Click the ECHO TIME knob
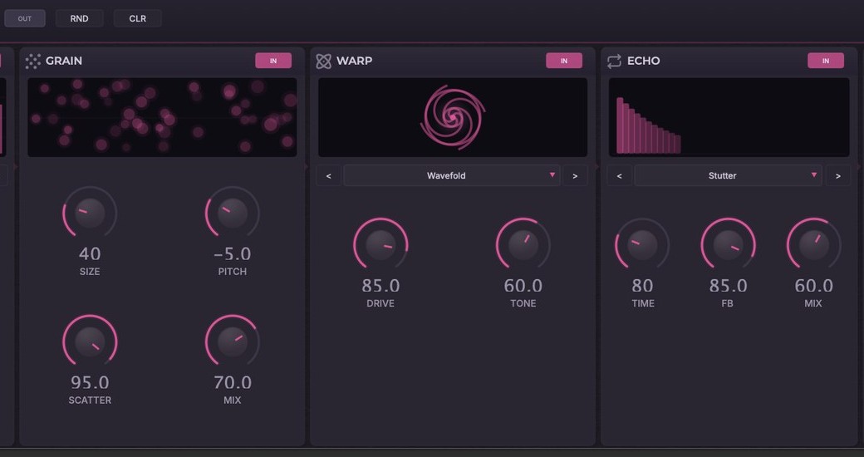864x457 pixels. (642, 245)
